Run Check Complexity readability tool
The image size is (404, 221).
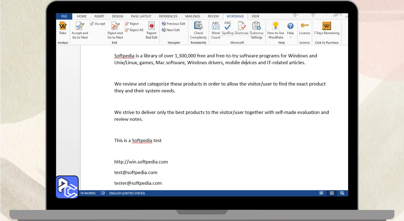(x=198, y=30)
